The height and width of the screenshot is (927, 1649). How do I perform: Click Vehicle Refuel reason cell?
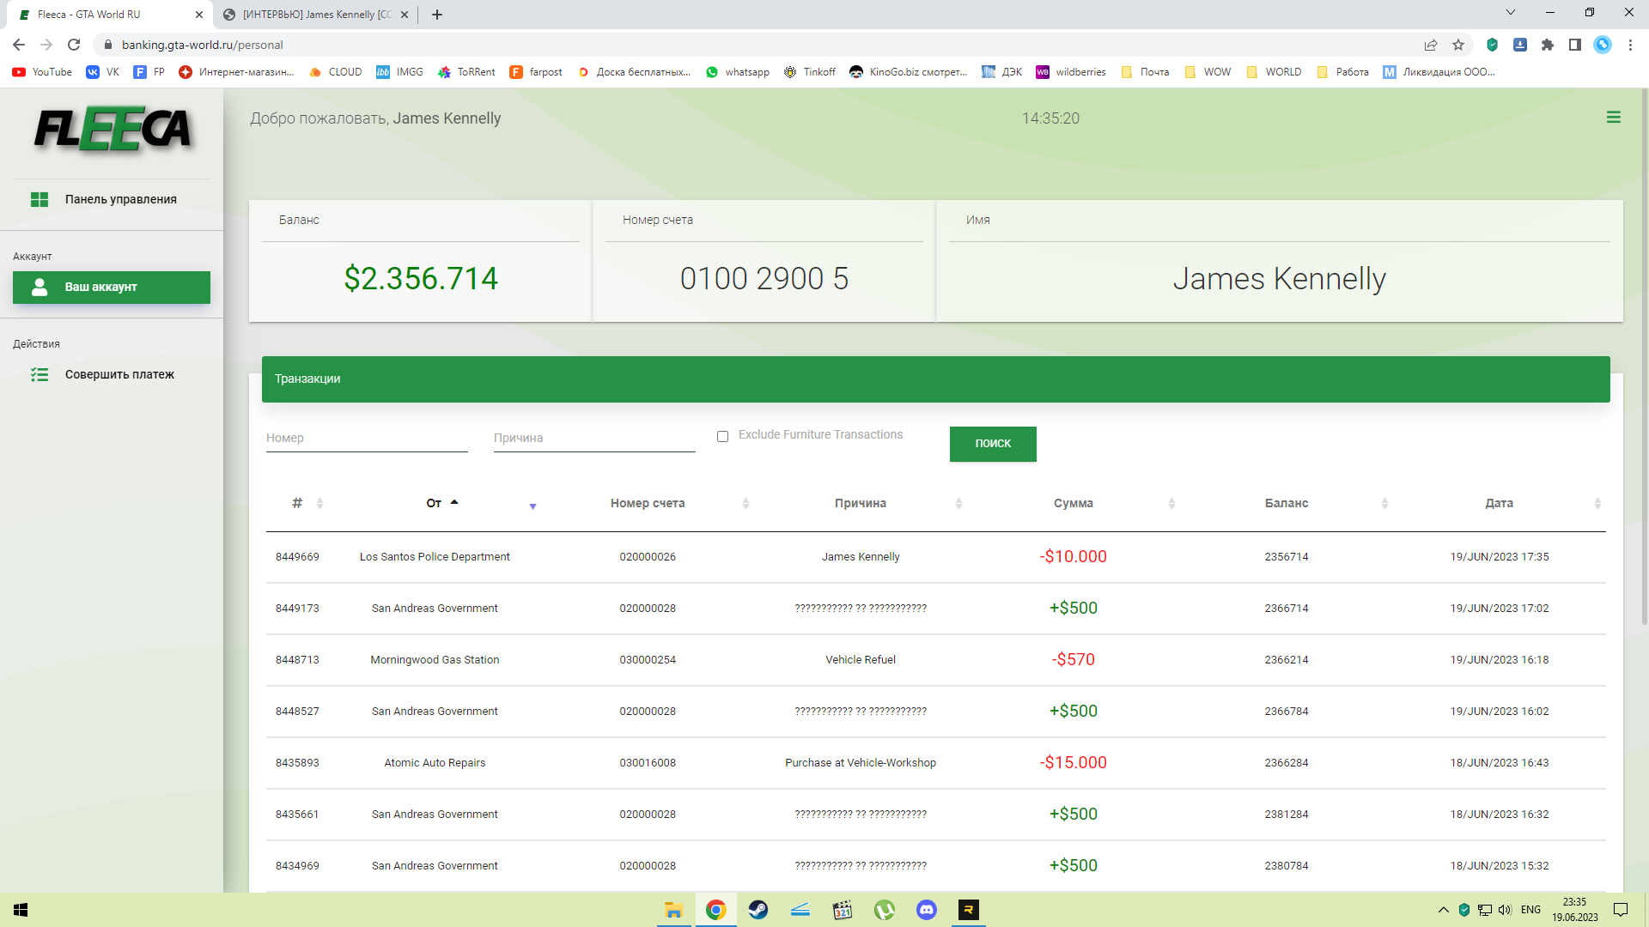point(861,660)
